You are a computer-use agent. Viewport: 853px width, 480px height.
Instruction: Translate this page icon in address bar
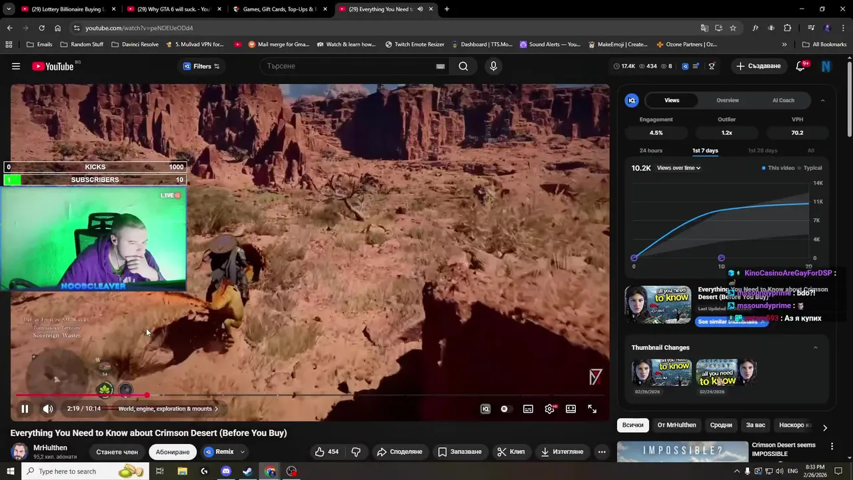[704, 28]
